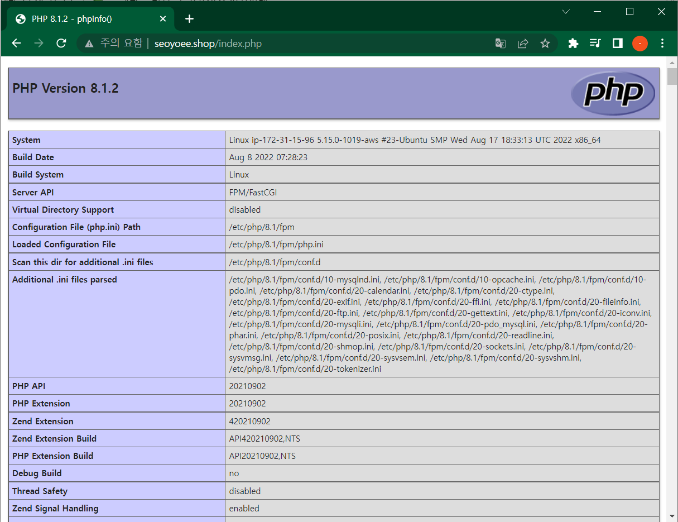Click the Additional .ini files parsed label
678x522 pixels.
[65, 280]
